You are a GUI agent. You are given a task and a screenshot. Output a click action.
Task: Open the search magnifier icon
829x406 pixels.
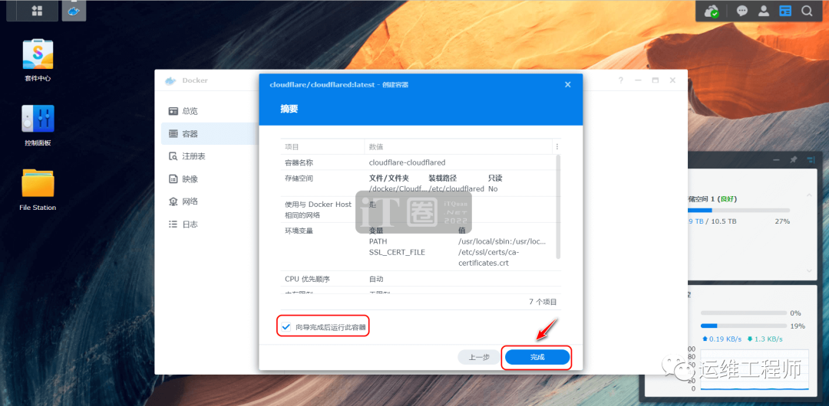click(807, 11)
